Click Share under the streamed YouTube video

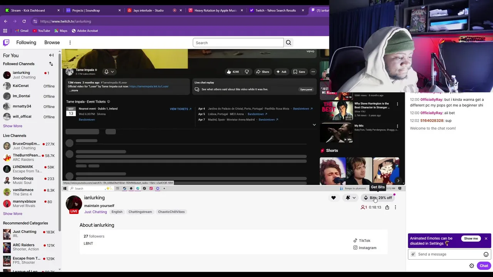pos(263,72)
